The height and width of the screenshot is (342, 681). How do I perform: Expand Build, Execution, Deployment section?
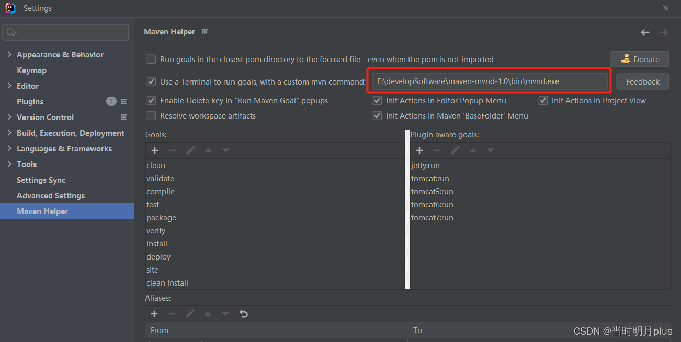pos(9,133)
